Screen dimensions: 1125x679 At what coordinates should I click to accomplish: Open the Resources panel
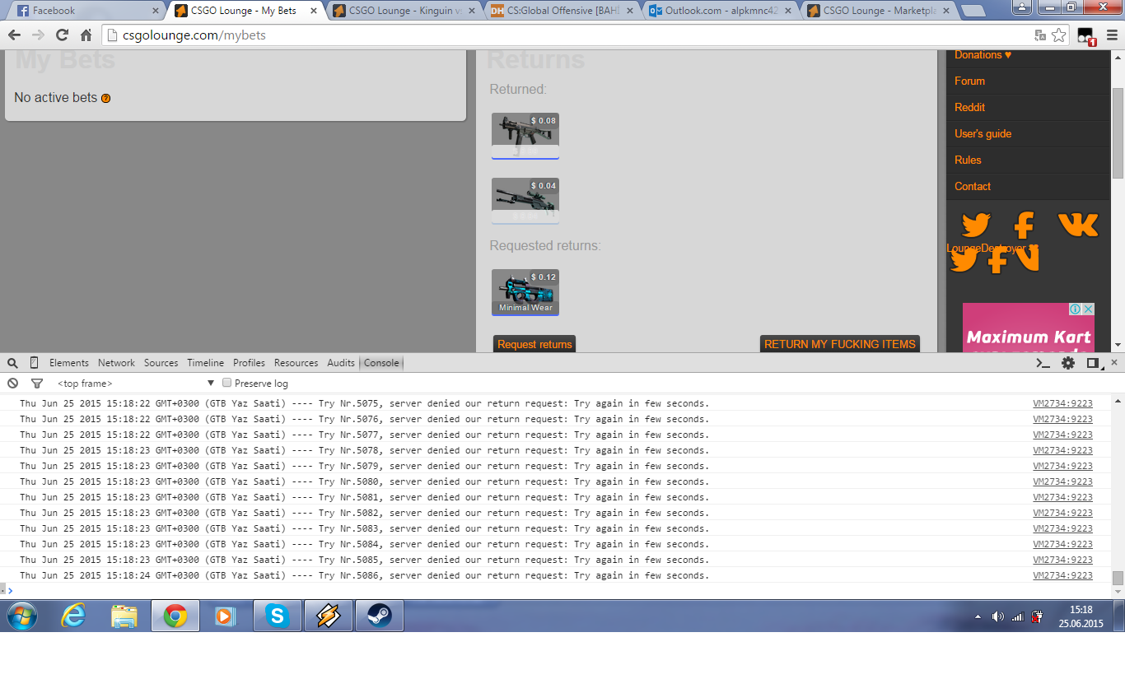[296, 363]
